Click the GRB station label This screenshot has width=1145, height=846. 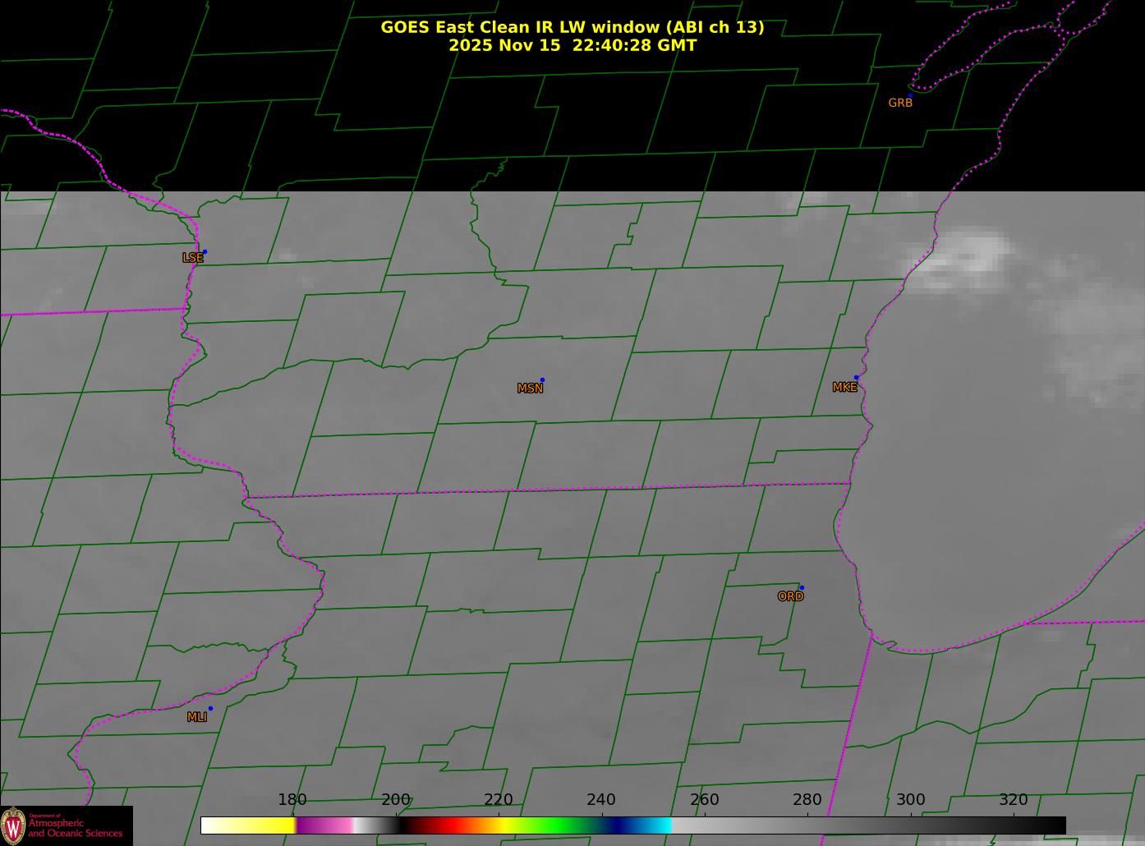click(900, 103)
